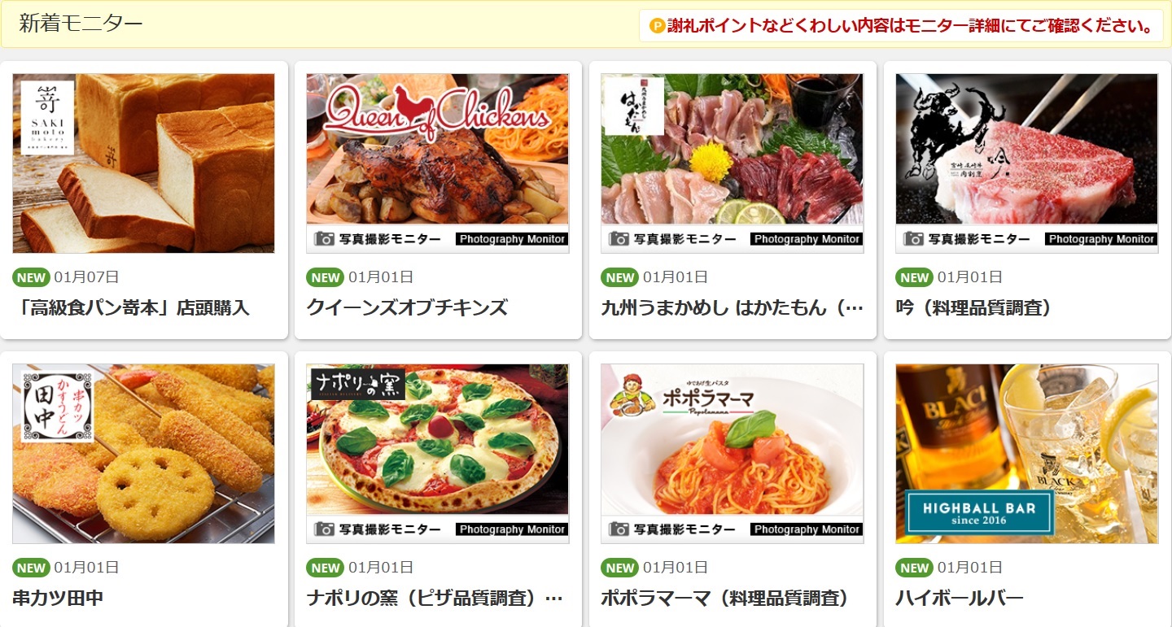The width and height of the screenshot is (1172, 627).
Task: Open the ポポラマーマ（料理品質調査） link
Action: pyautogui.click(x=725, y=599)
